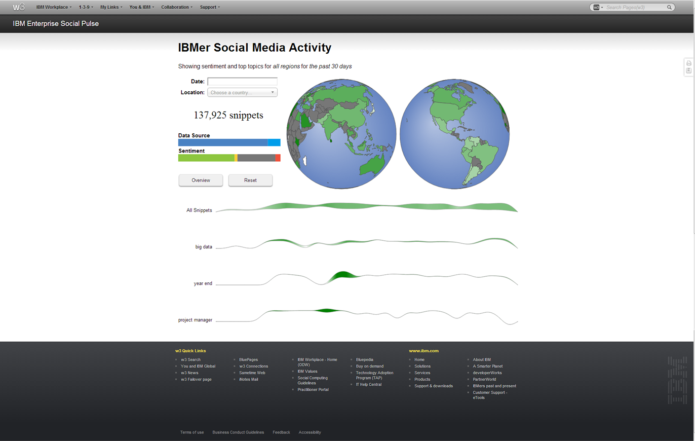Viewport: 695px width, 441px height.
Task: Open the You and IBM Global link
Action: tap(198, 366)
